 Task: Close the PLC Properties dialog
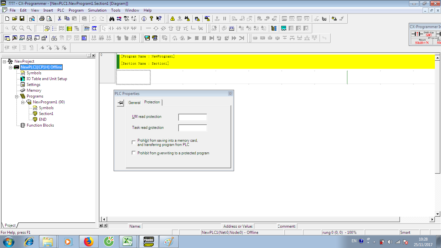click(x=230, y=94)
